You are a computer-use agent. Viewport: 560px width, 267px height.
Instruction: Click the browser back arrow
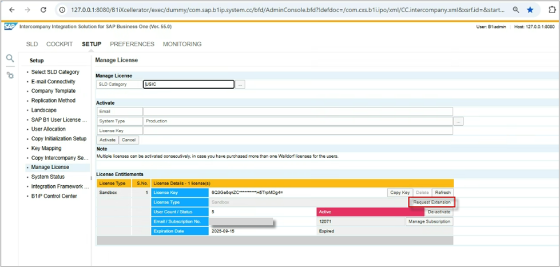coord(11,10)
